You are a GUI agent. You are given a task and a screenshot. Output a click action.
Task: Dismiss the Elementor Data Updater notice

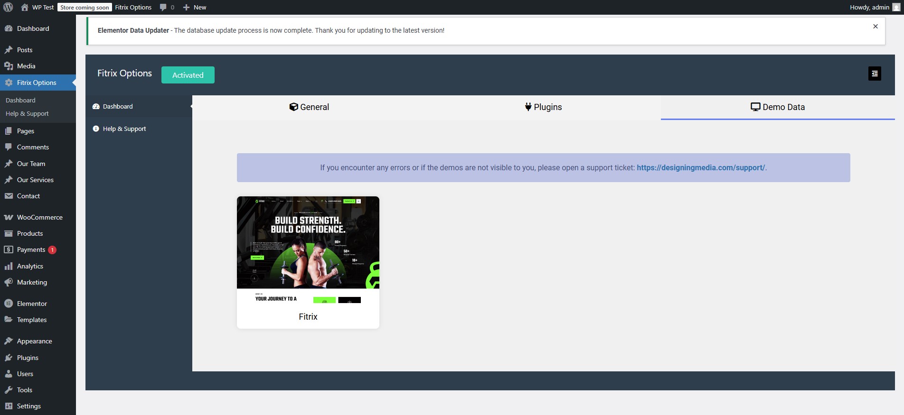[875, 27]
